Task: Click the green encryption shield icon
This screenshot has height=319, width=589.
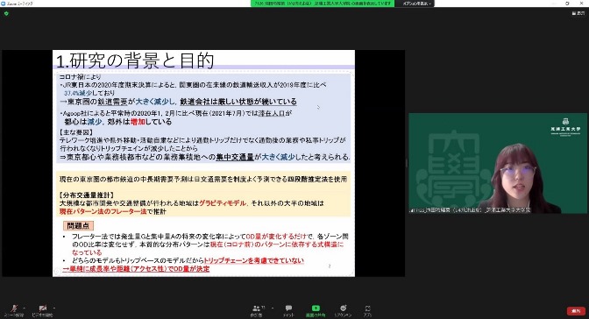Action: point(6,13)
